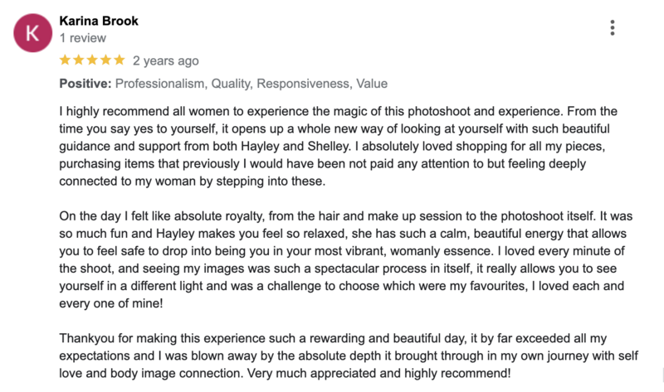Click paragraph beginning "I highly recommend all women"
Image resolution: width=664 pixels, height=392 pixels.
[x=339, y=147]
